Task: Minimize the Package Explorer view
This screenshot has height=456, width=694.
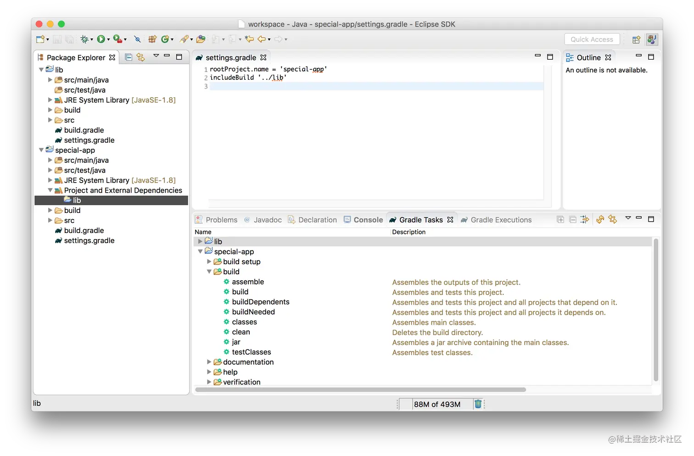Action: coord(167,56)
